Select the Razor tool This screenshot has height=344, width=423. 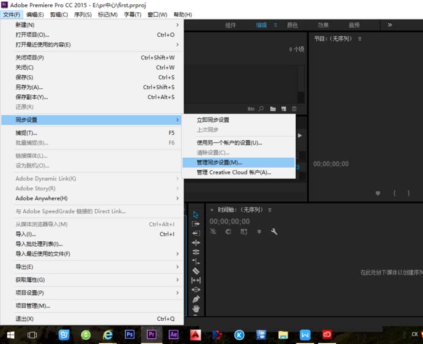click(x=196, y=271)
